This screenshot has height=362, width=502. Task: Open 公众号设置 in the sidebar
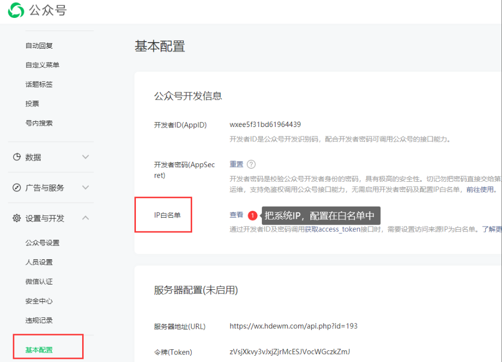click(x=42, y=243)
